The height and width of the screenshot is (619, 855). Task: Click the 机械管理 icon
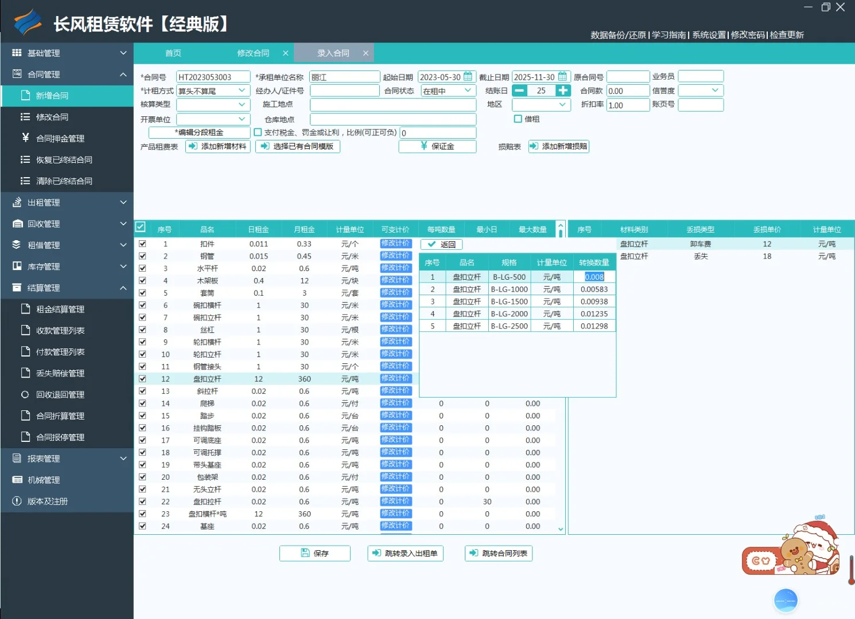point(17,480)
